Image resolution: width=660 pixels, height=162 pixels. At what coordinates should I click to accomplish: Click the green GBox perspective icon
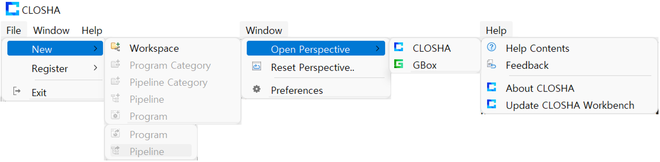click(399, 64)
